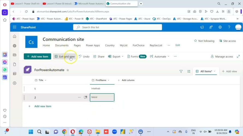The width and height of the screenshot is (243, 136).
Task: Open SharePoint settings gear
Action: coord(220,27)
